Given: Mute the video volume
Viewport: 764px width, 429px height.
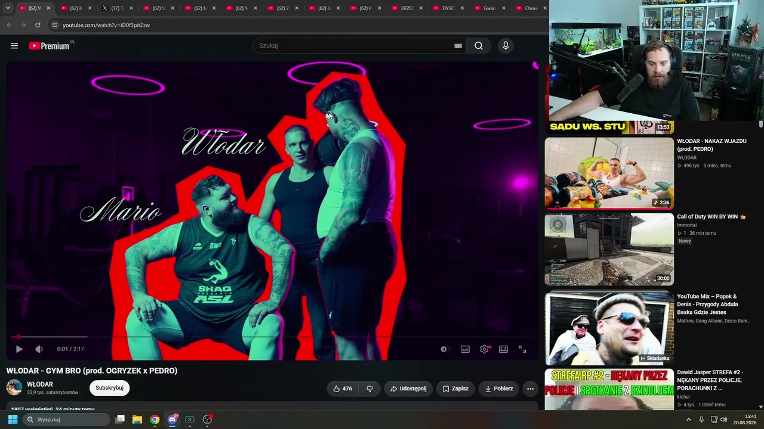Looking at the screenshot, I should tap(39, 349).
